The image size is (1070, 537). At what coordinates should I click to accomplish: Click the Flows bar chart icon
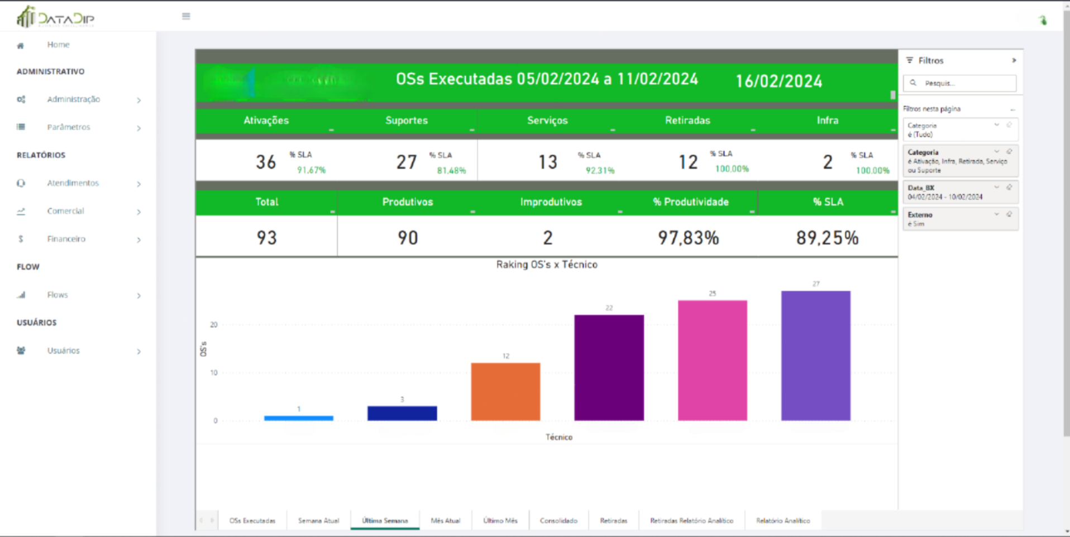coord(21,295)
